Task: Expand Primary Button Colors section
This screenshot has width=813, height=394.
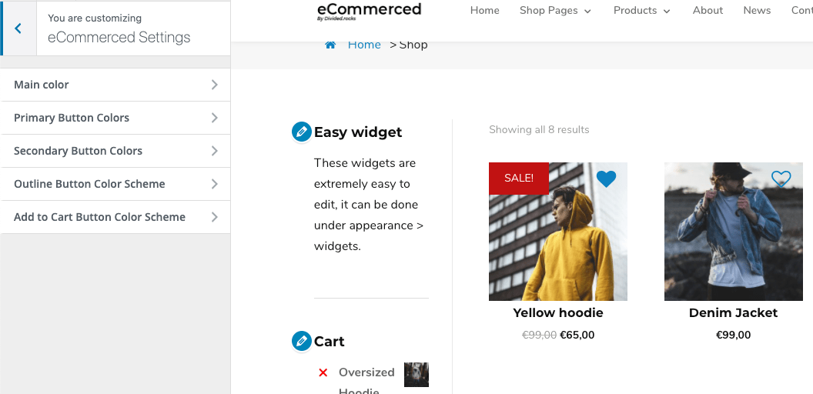Action: pos(115,118)
